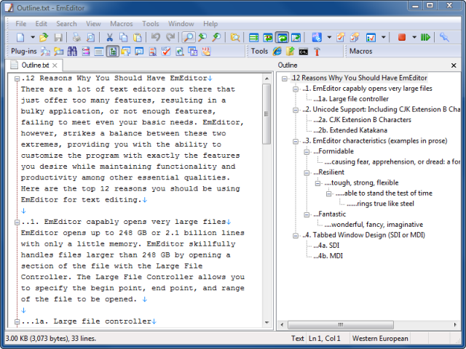Open the View menu
This screenshot has height=349, width=466.
[x=93, y=24]
